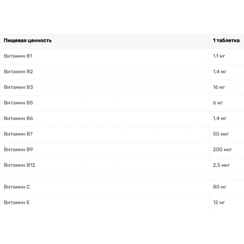Select the Витамин B7 row label
The height and width of the screenshot is (244, 244).
(x=18, y=134)
